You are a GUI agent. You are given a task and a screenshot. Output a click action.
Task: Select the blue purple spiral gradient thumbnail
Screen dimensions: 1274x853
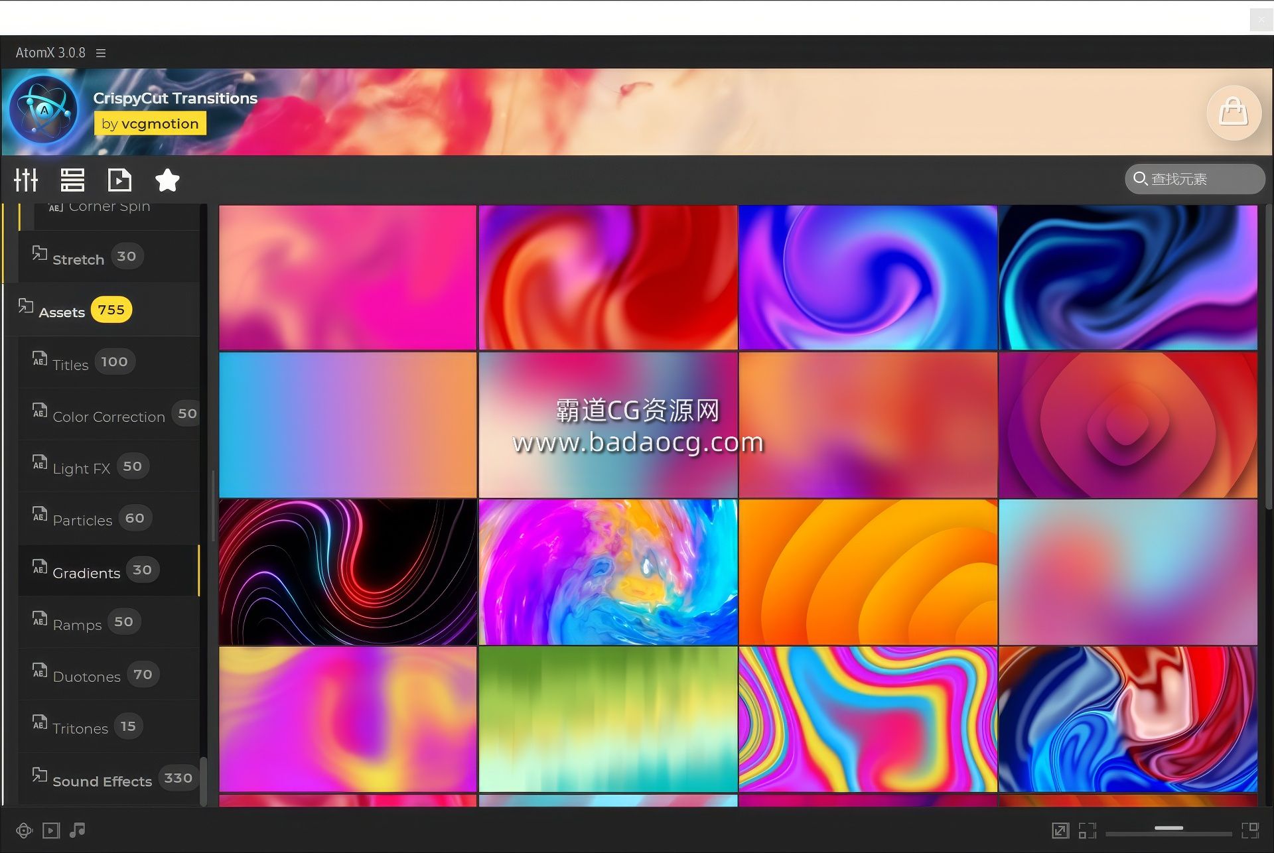click(x=868, y=277)
